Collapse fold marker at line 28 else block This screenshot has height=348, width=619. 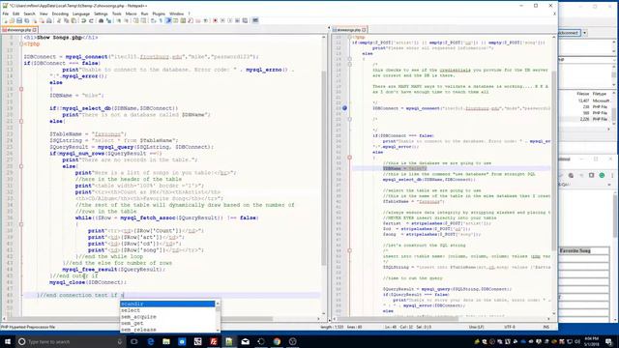[21, 166]
